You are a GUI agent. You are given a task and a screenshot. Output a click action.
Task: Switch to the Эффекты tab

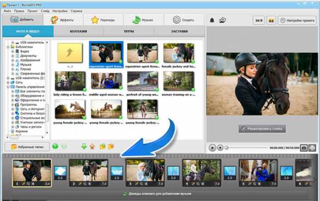[x=62, y=20]
